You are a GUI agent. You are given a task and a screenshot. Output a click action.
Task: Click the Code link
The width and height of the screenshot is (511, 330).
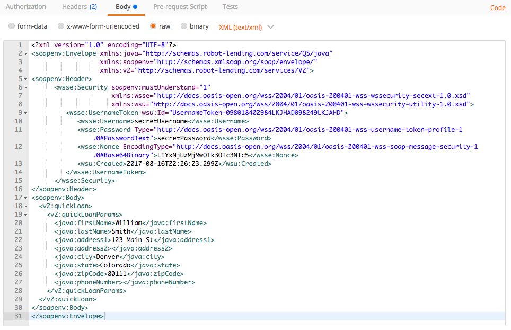pos(498,8)
